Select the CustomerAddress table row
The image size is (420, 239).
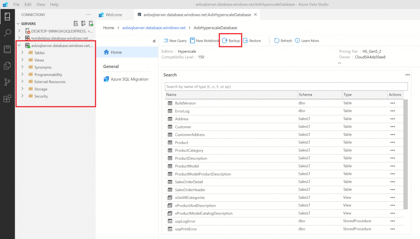click(284, 135)
